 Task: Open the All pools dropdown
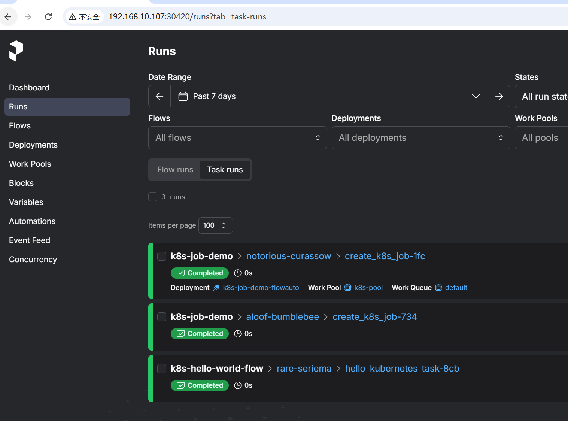click(541, 138)
